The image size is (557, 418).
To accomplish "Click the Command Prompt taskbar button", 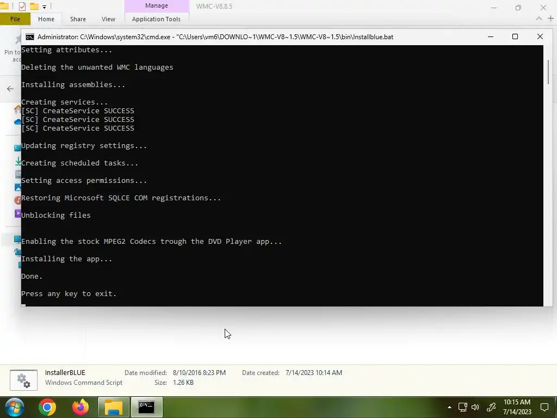I will (146, 407).
